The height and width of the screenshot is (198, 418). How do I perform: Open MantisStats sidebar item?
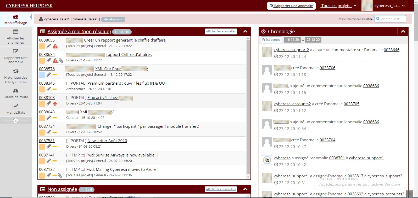[x=16, y=109]
